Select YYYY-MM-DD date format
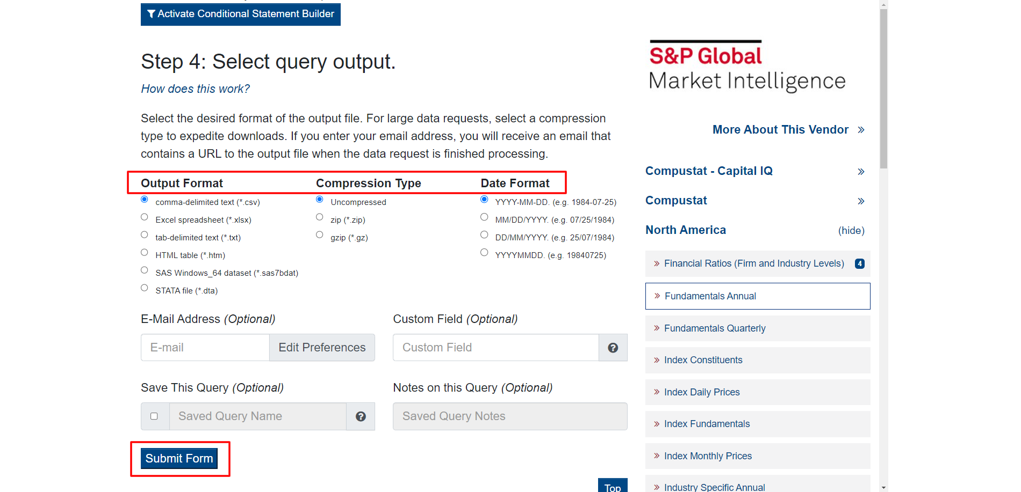1021x492 pixels. pyautogui.click(x=484, y=200)
